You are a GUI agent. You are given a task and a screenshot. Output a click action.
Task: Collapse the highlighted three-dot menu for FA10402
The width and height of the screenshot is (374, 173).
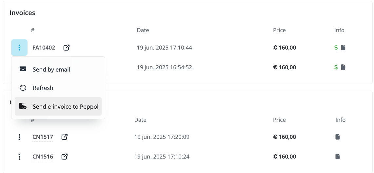[x=19, y=48]
